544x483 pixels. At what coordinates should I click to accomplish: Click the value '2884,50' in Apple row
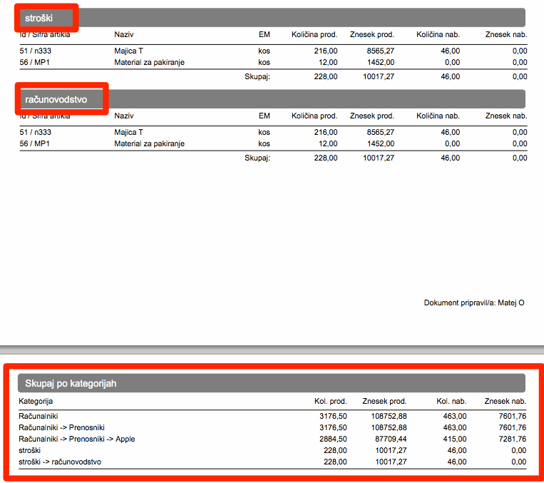(333, 439)
